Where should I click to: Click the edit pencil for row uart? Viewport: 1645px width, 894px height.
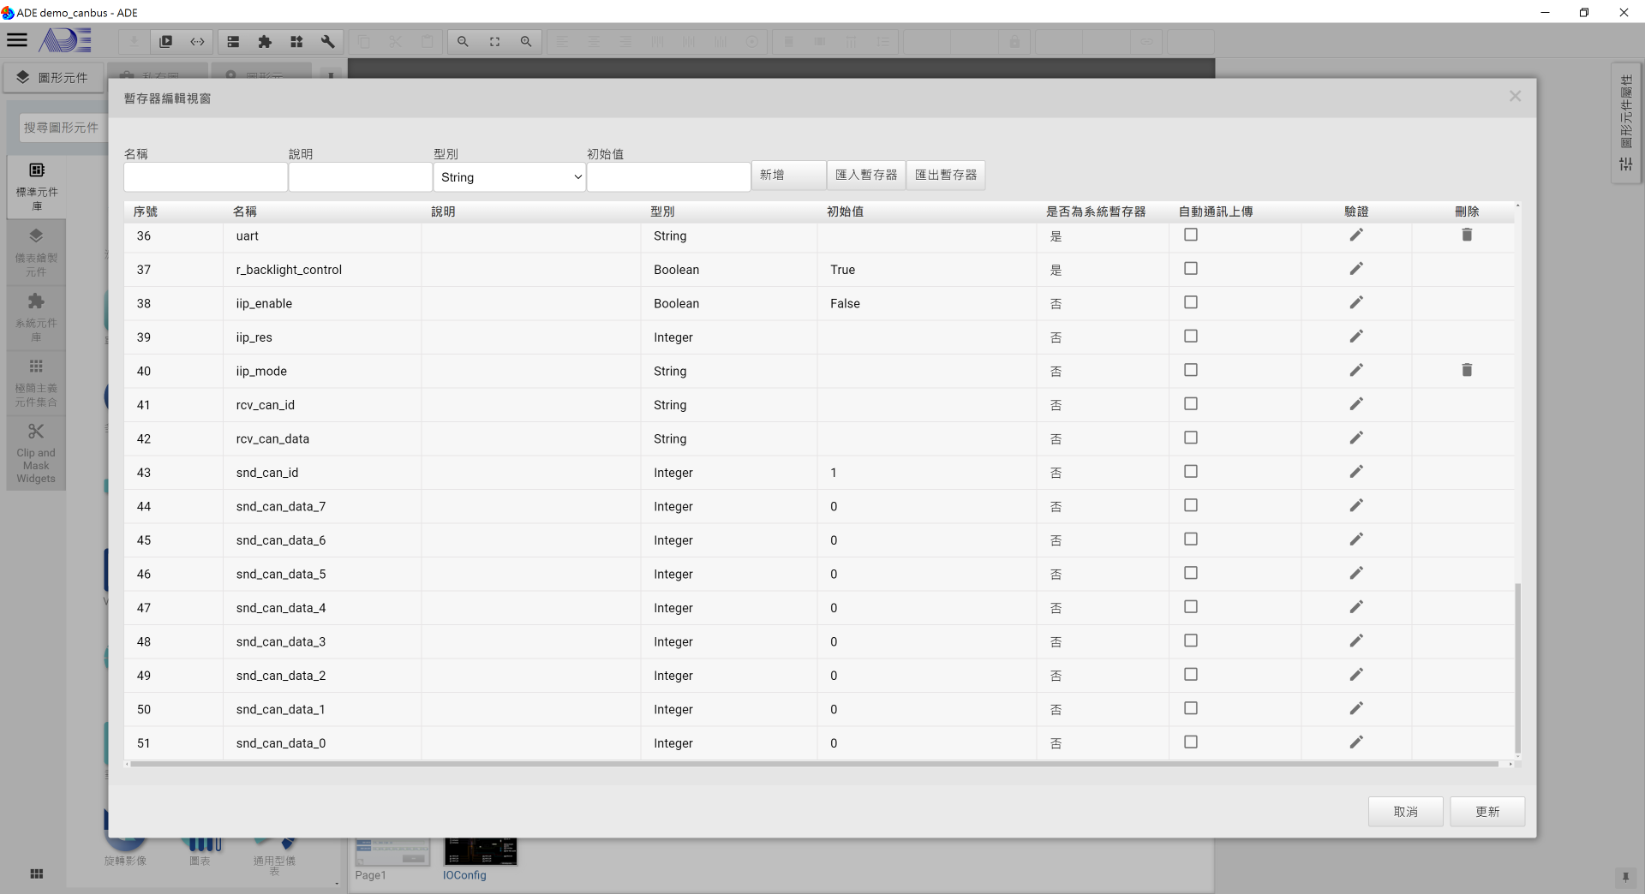coord(1355,235)
